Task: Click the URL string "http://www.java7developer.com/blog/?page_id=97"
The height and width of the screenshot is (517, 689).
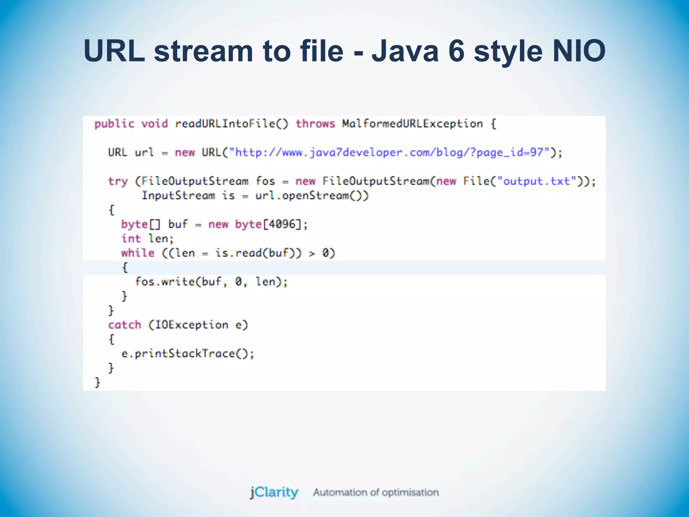Action: click(389, 152)
